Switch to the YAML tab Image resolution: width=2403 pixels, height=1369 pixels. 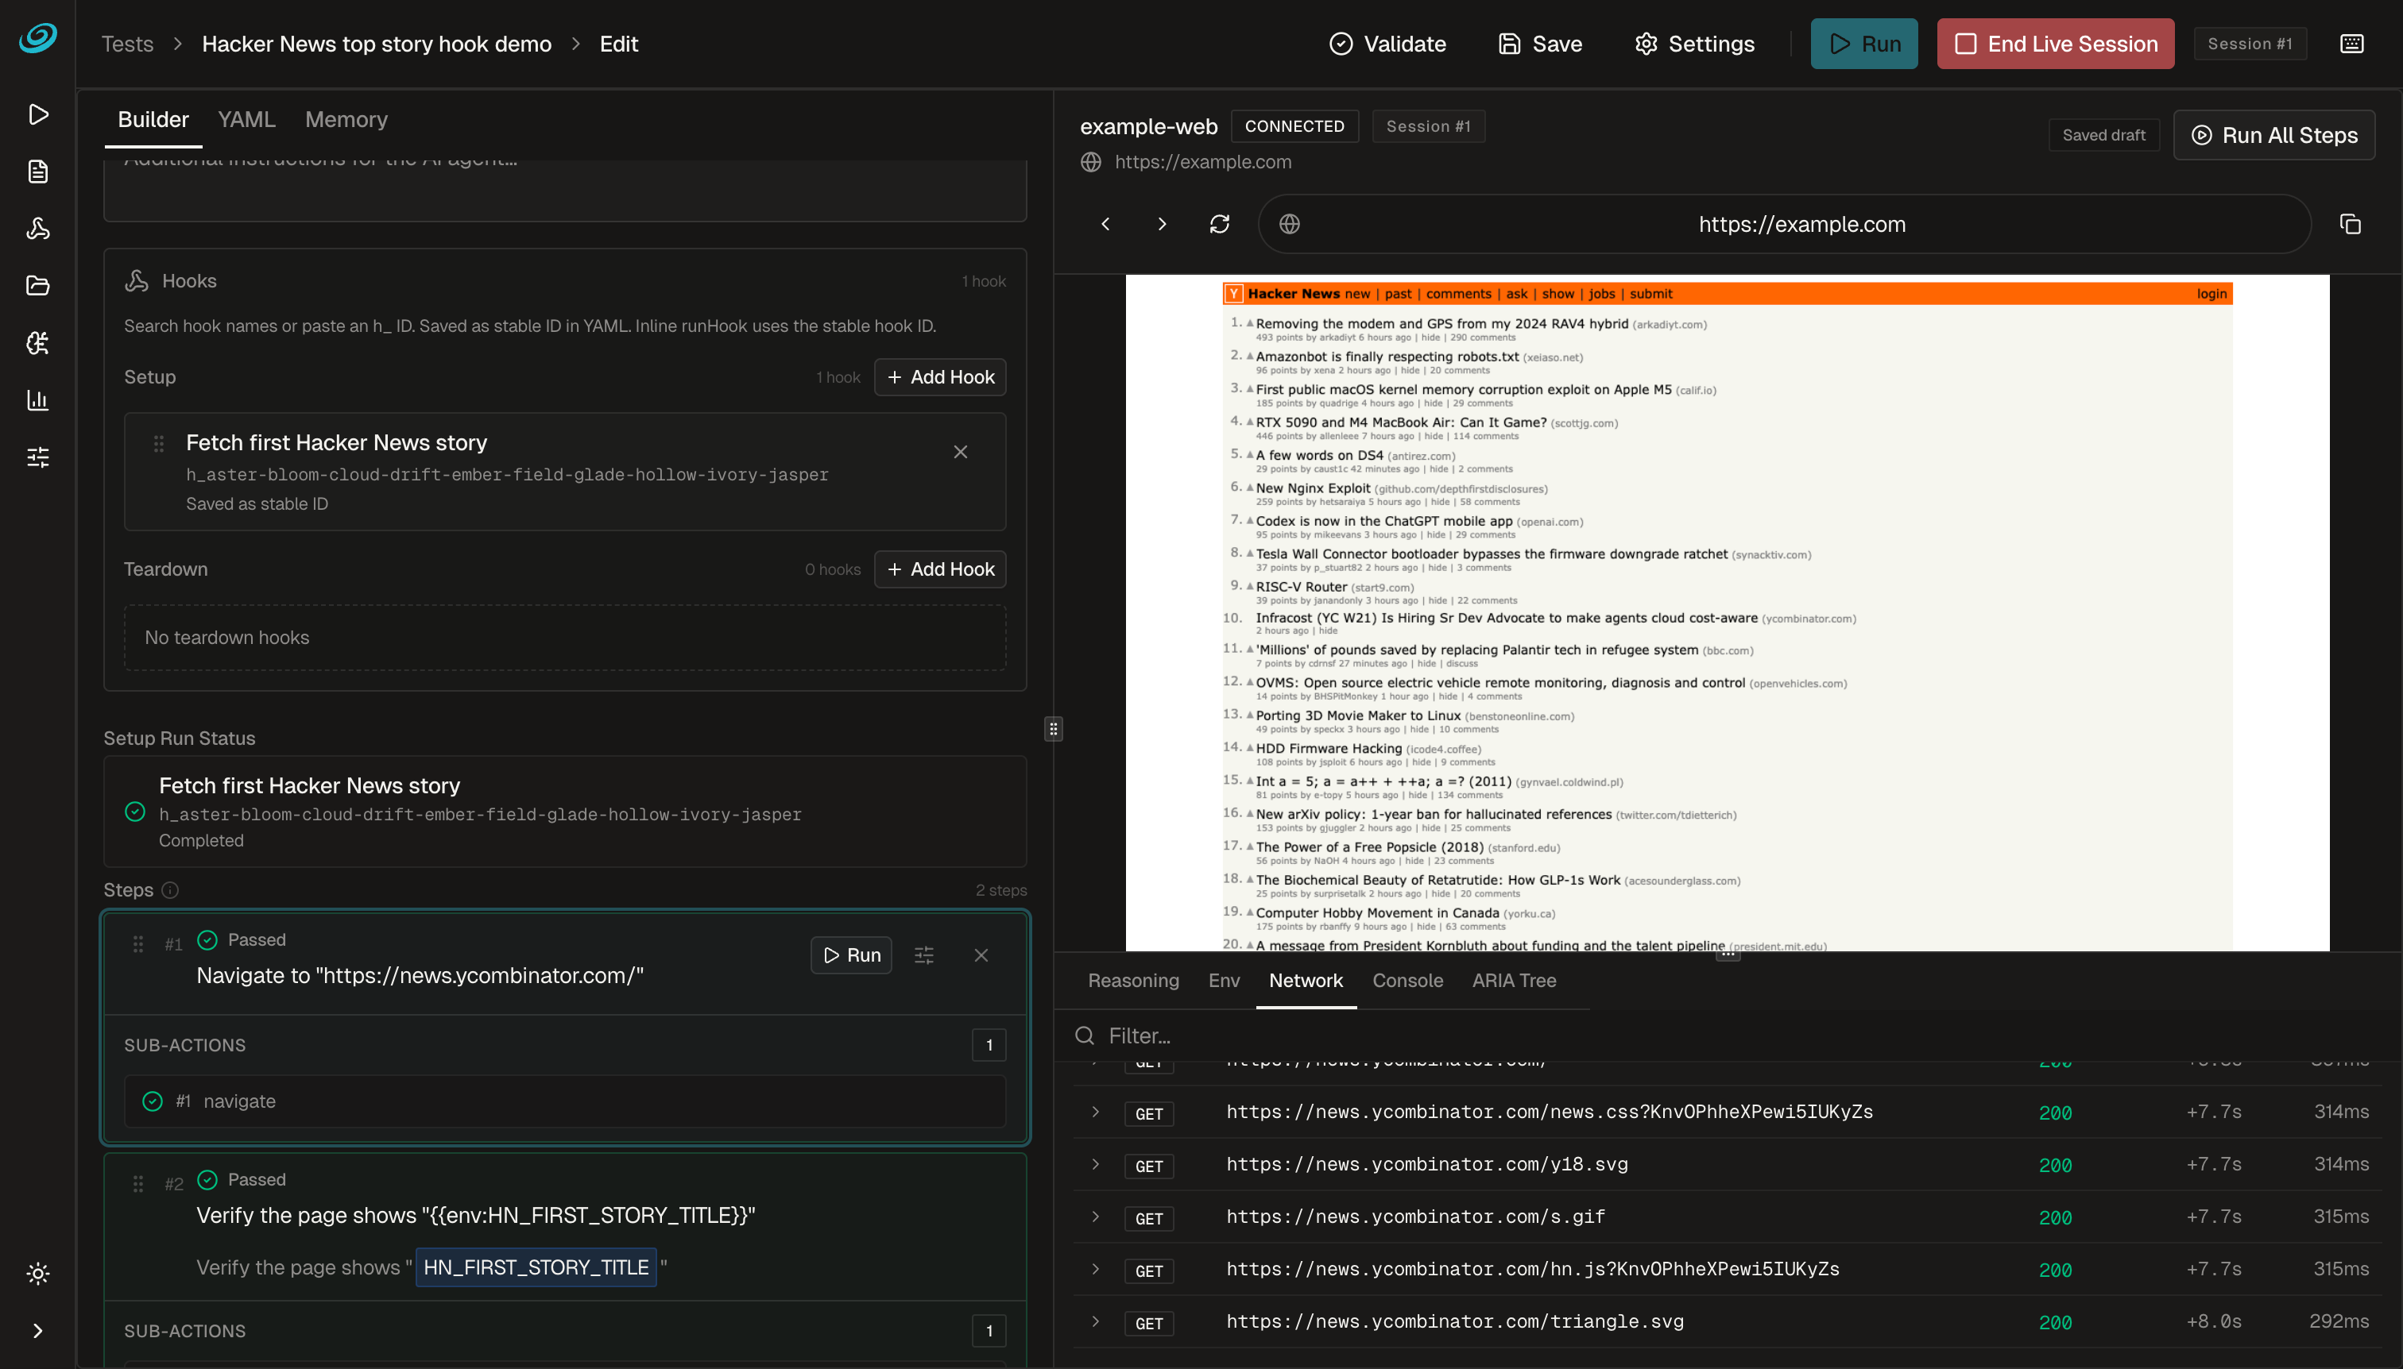(246, 121)
